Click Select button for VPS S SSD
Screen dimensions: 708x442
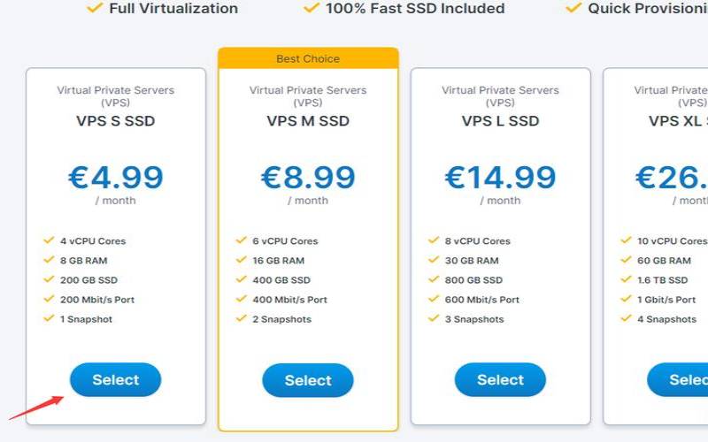click(116, 380)
